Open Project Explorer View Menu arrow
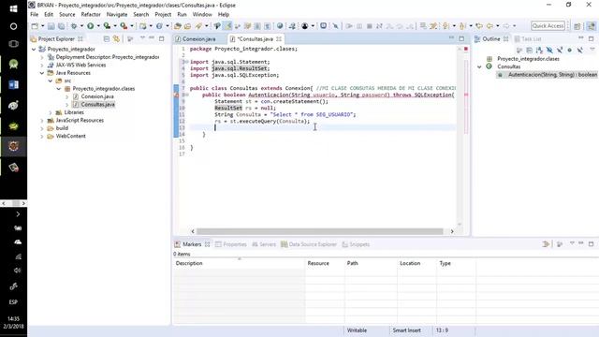The image size is (599, 337). click(x=142, y=38)
